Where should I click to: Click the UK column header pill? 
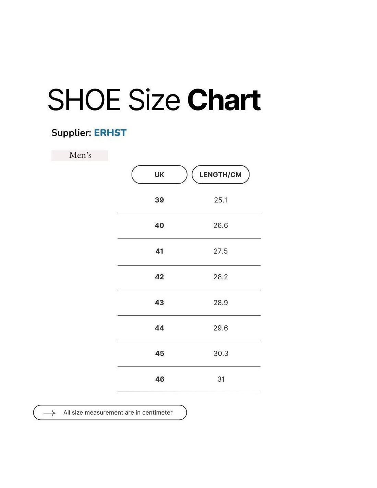point(159,175)
